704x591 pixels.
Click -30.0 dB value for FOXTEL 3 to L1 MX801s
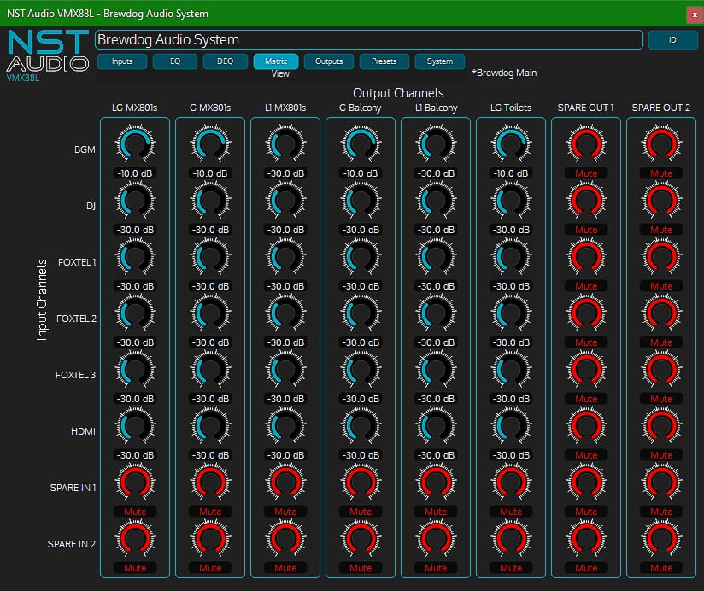(x=285, y=399)
